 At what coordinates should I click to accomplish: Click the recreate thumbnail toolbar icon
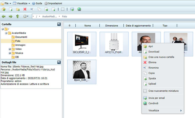(x=62, y=9)
